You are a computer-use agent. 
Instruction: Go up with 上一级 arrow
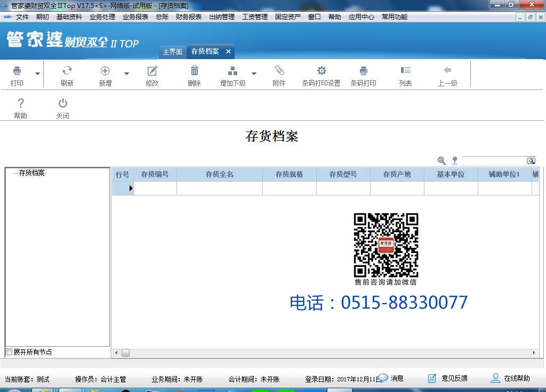pyautogui.click(x=447, y=71)
